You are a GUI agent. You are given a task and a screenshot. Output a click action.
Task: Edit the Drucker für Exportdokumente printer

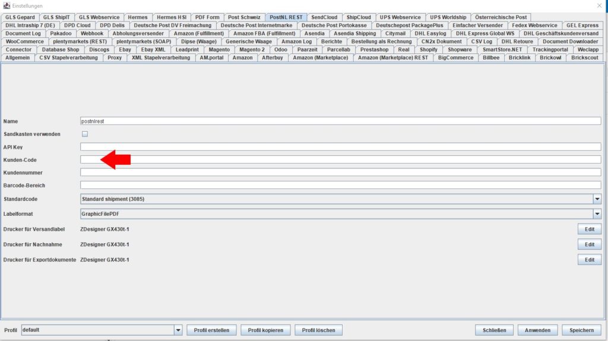click(590, 260)
